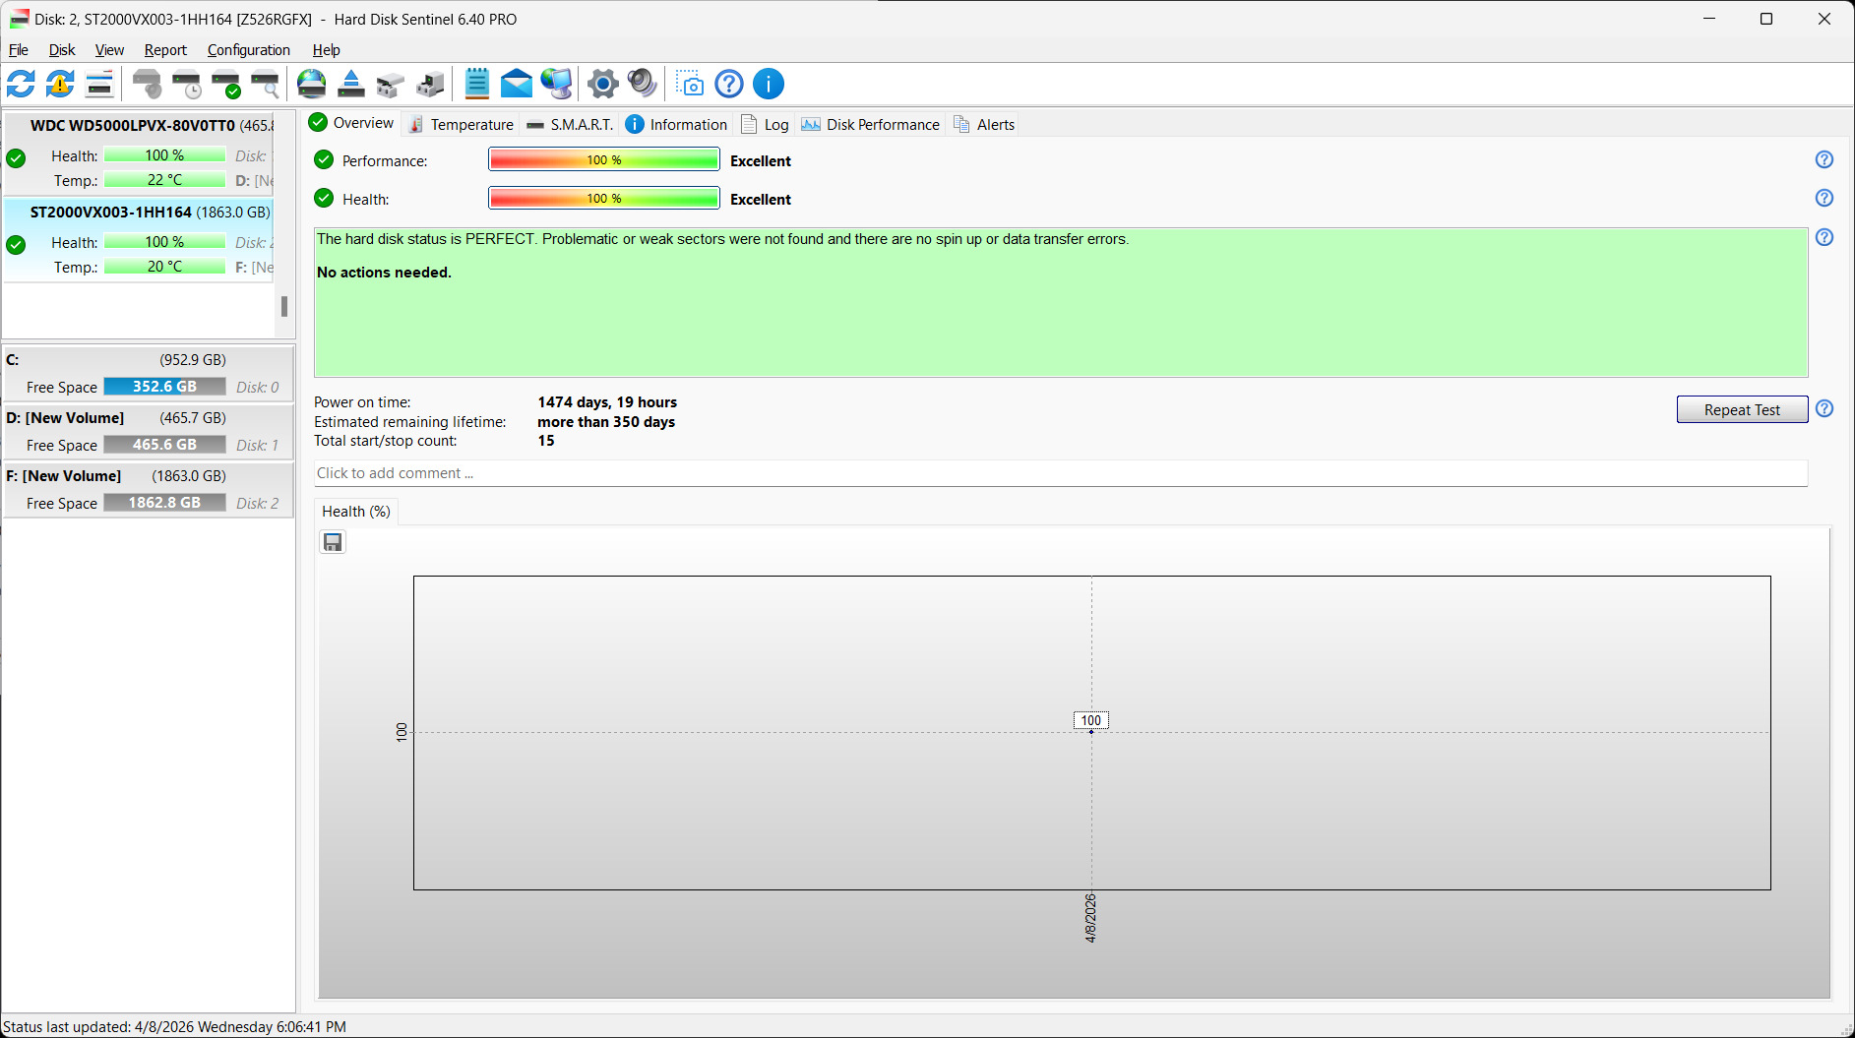Click the 4/8/2026 date label on graph
The height and width of the screenshot is (1038, 1855).
click(x=1090, y=918)
